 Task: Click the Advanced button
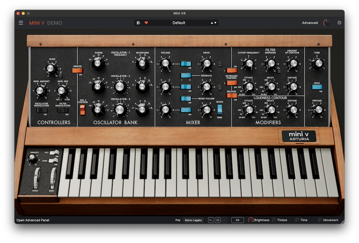310,23
